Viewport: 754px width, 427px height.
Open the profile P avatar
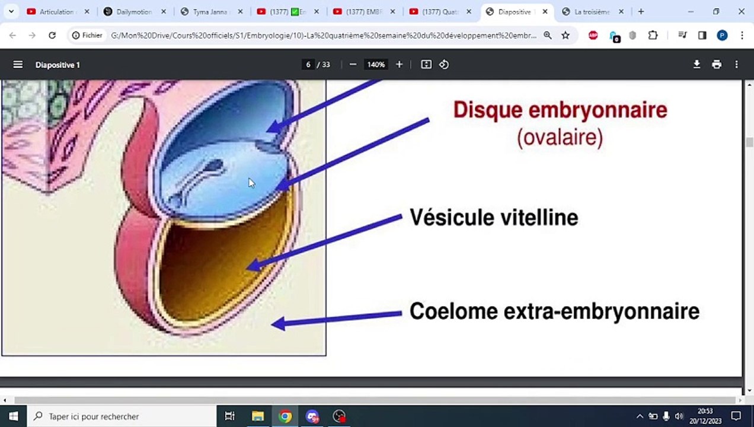coord(722,36)
